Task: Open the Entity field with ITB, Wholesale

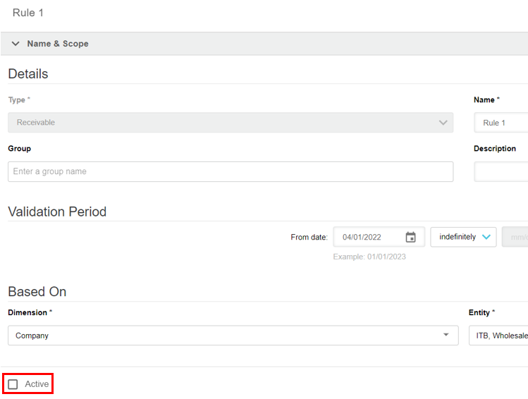Action: [499, 336]
